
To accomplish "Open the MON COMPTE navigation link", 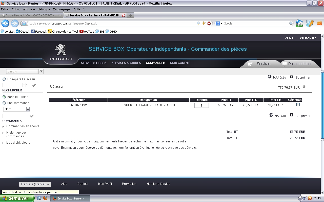I will [180, 63].
